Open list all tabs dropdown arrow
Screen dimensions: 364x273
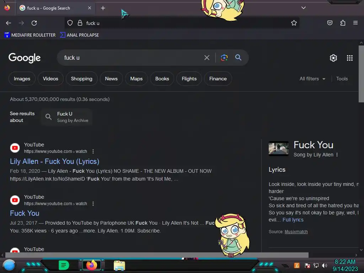point(304,8)
